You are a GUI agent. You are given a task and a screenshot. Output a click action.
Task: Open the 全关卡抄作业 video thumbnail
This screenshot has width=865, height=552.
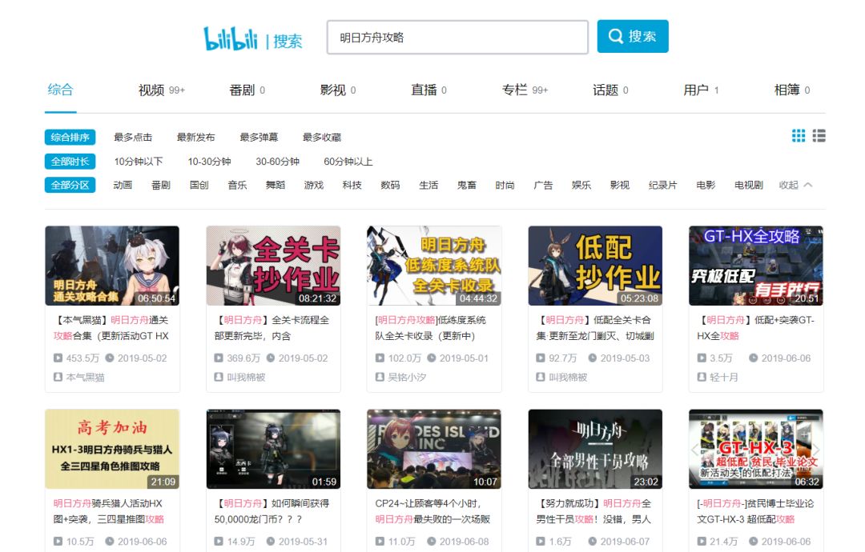[x=273, y=266]
